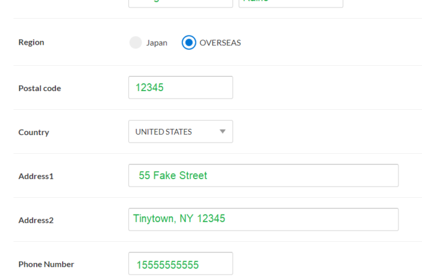
Task: Focus the Phone Number field with 15555555555
Action: 181,263
